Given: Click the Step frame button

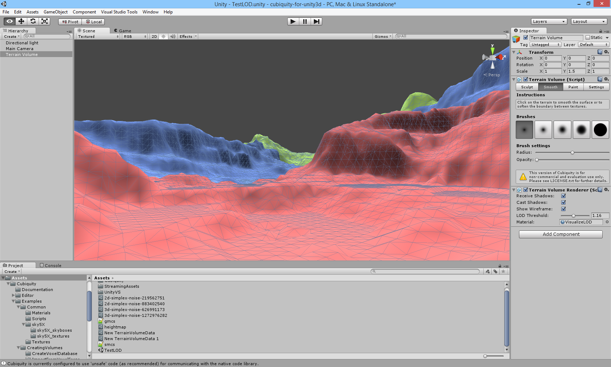Looking at the screenshot, I should click(316, 21).
